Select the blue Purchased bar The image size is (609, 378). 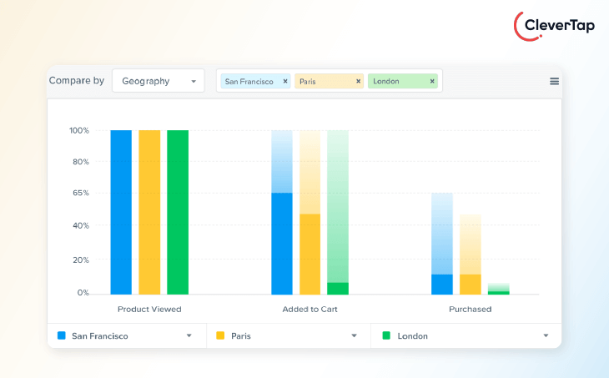click(441, 284)
